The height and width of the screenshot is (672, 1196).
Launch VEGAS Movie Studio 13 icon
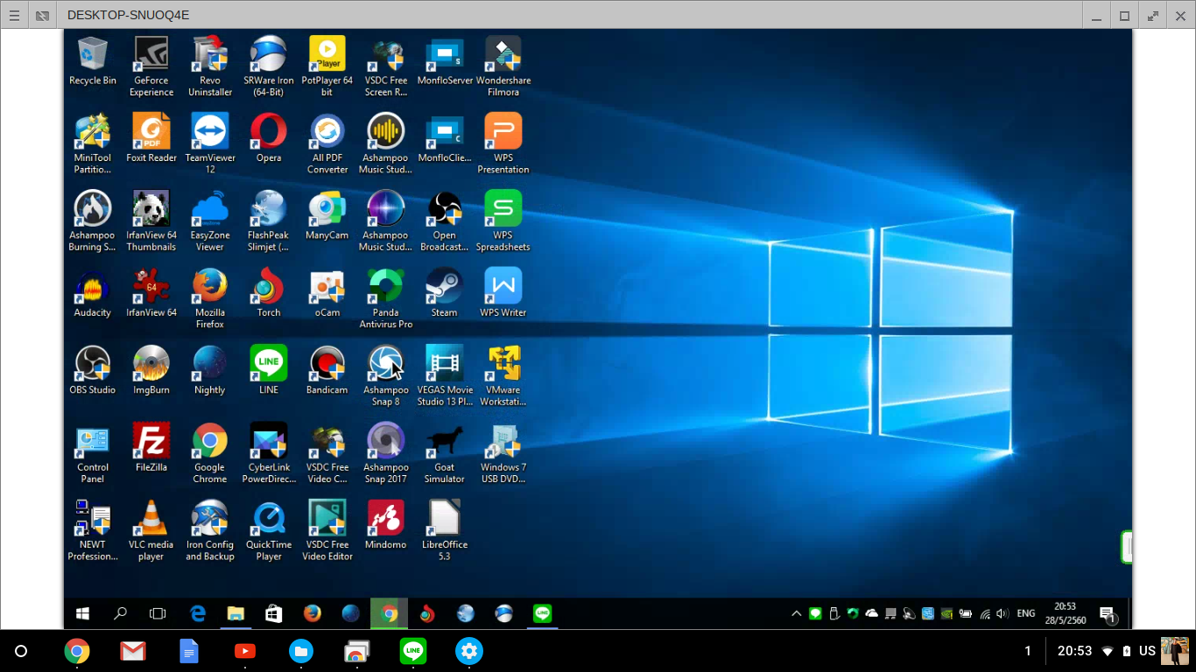coord(445,375)
